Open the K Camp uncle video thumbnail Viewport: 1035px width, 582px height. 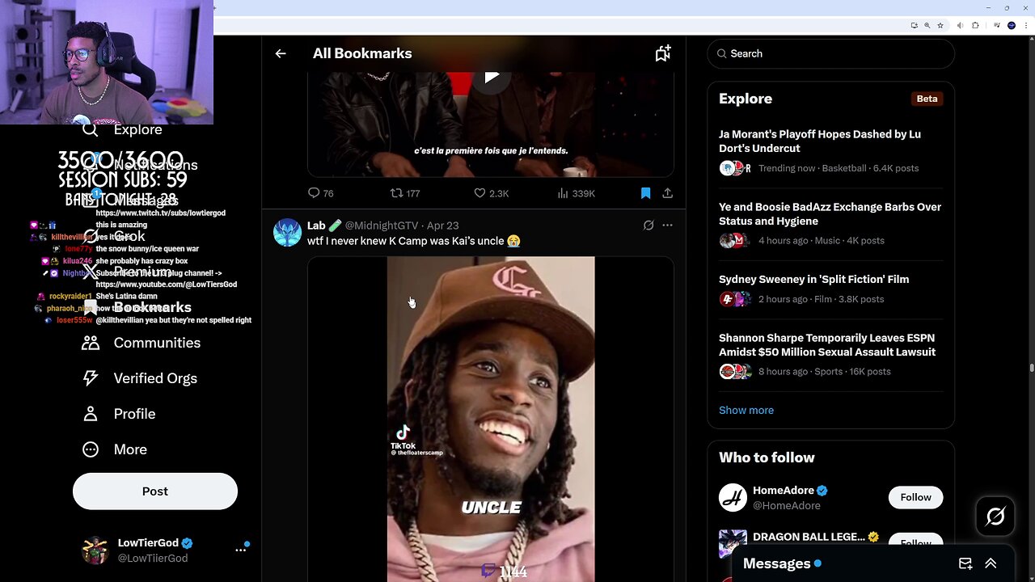[491, 419]
